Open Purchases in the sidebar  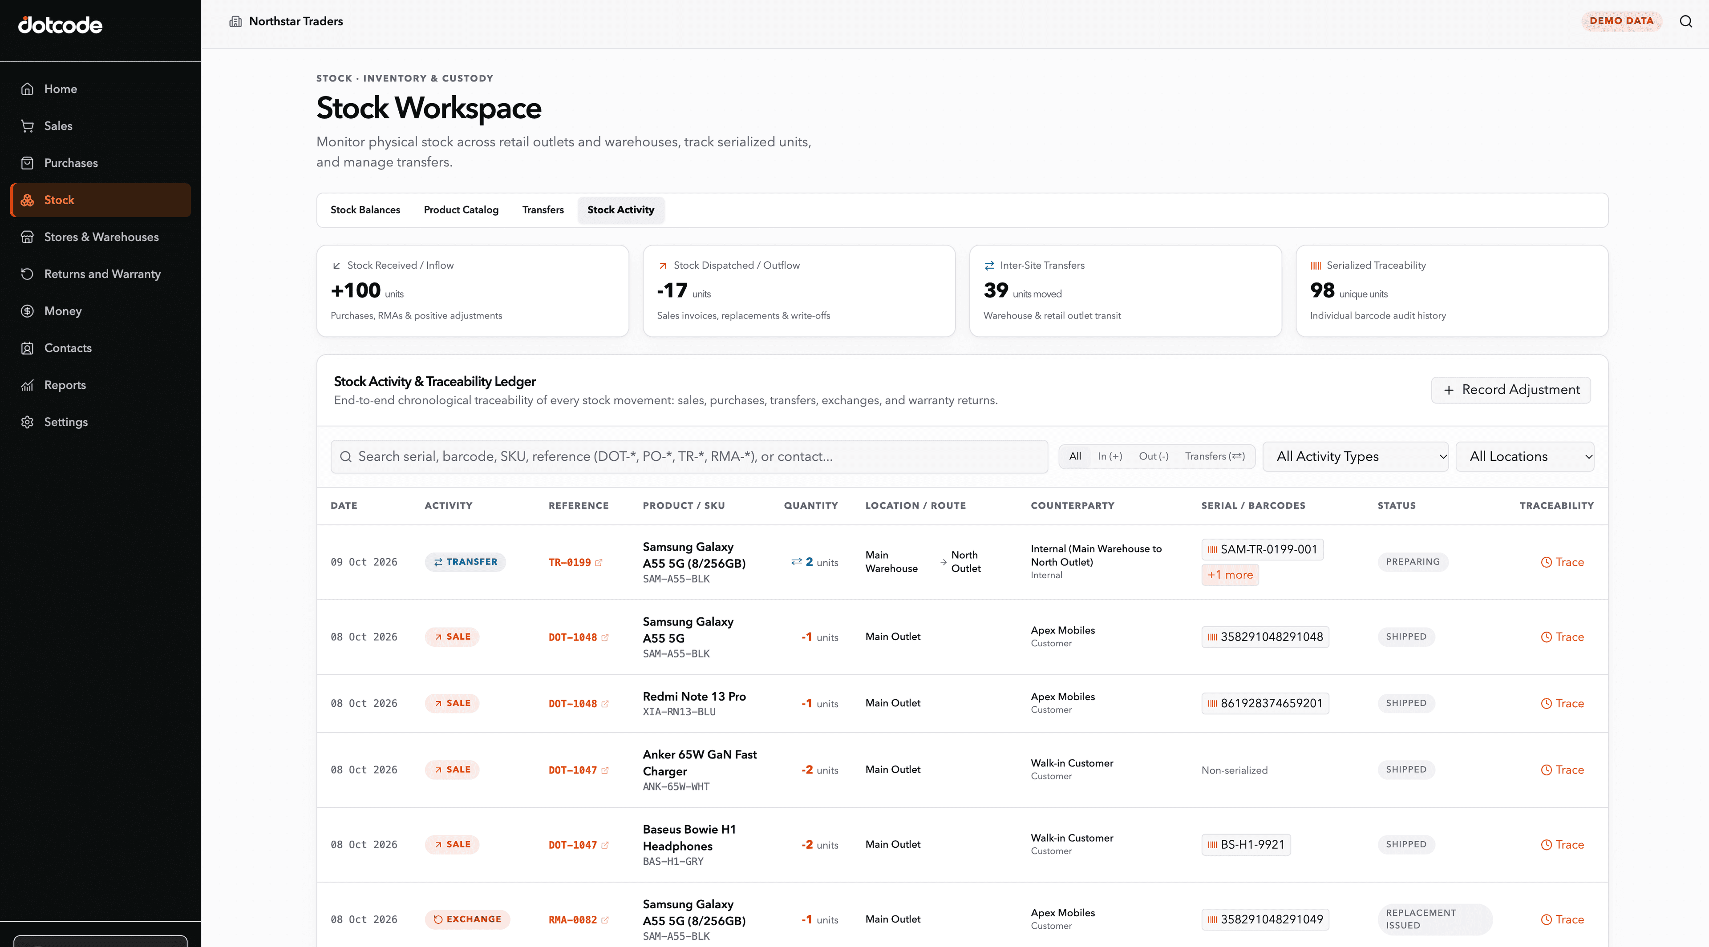point(101,163)
